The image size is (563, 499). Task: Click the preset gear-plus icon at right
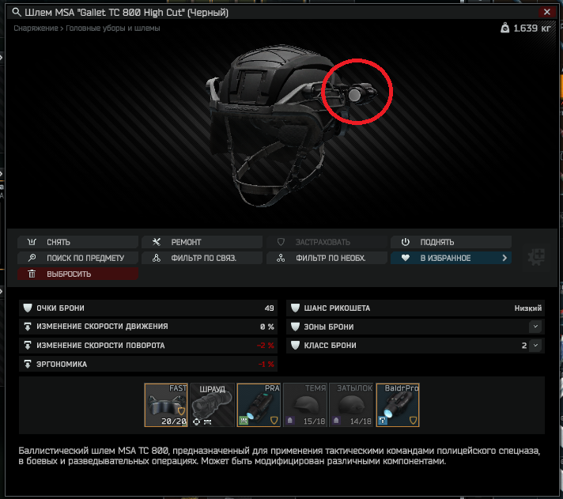click(x=536, y=257)
